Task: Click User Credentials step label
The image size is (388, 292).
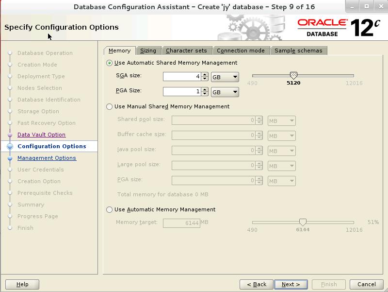Action: [41, 170]
